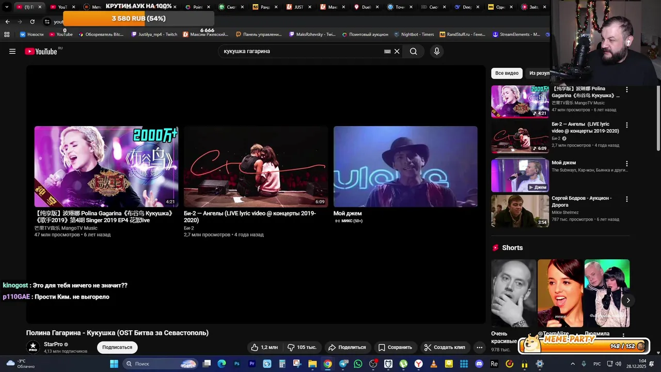The image size is (661, 372).
Task: Open the StarPro channel avatar
Action: [x=33, y=347]
